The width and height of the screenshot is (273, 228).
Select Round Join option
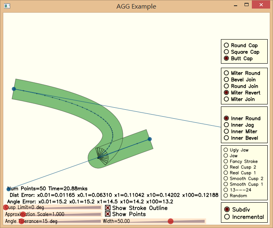241,86
